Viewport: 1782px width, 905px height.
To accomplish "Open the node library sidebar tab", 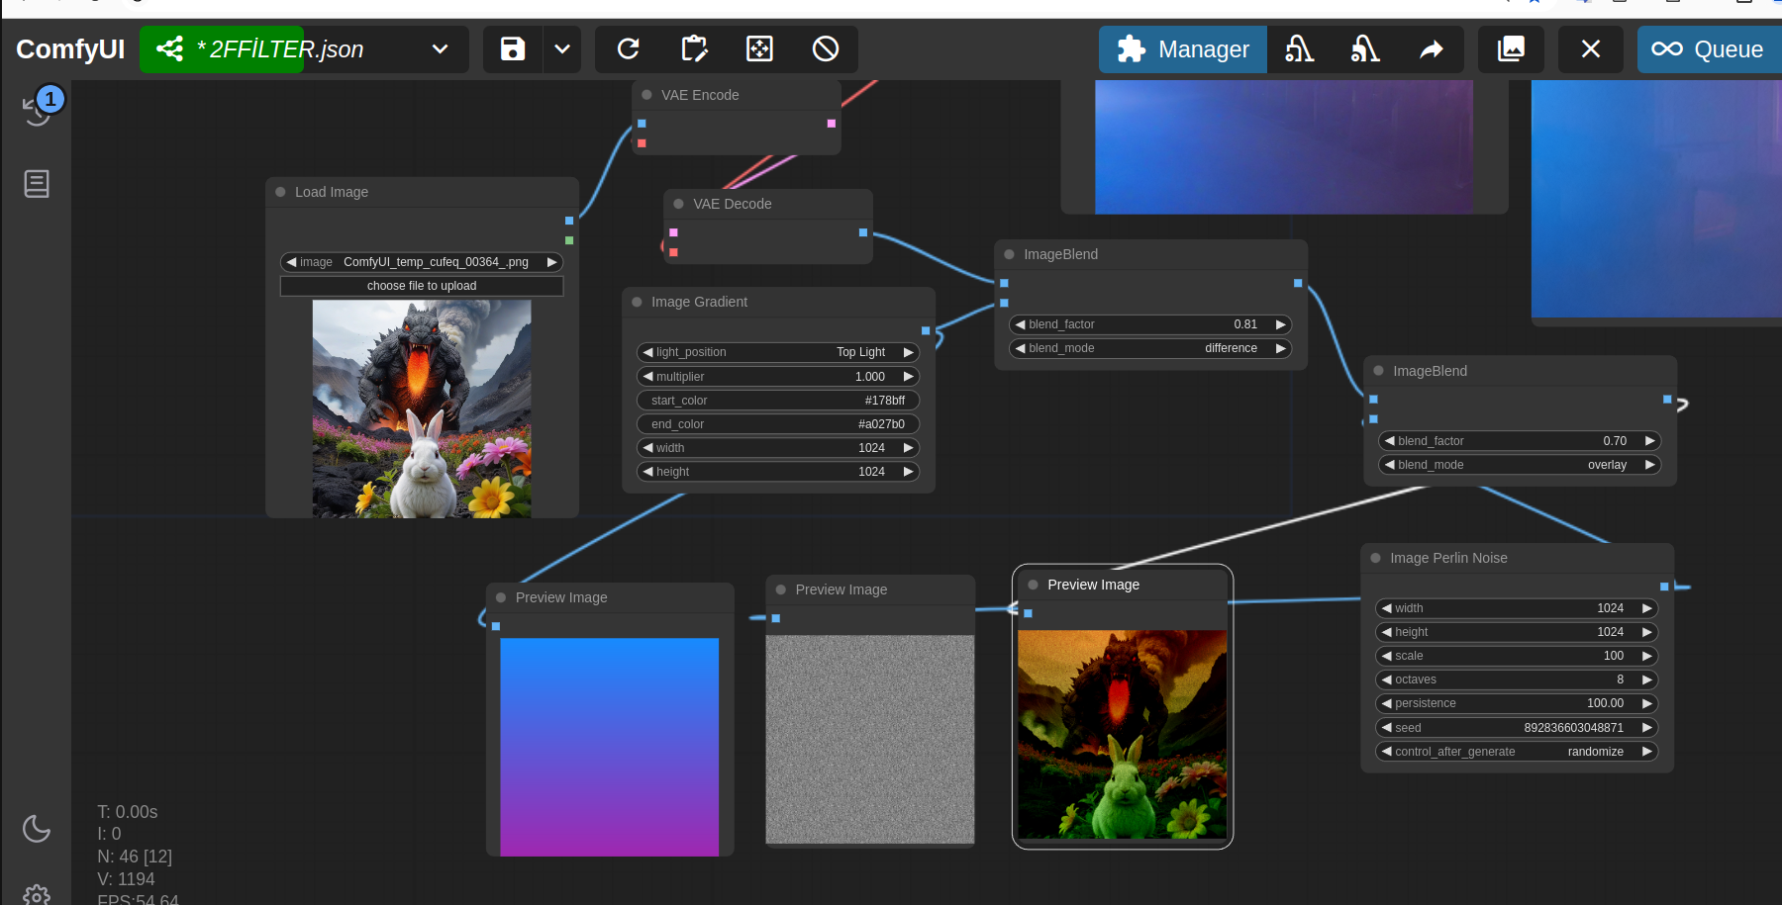I will [37, 184].
